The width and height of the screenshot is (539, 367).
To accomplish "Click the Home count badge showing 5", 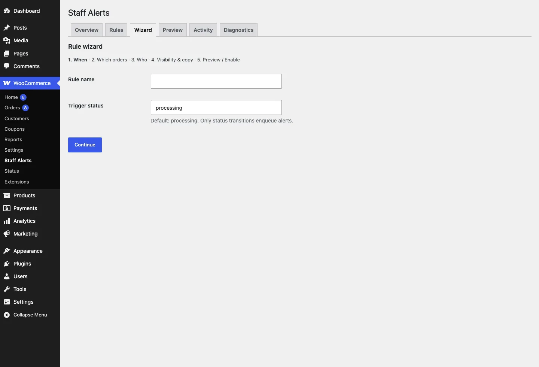I will [23, 97].
